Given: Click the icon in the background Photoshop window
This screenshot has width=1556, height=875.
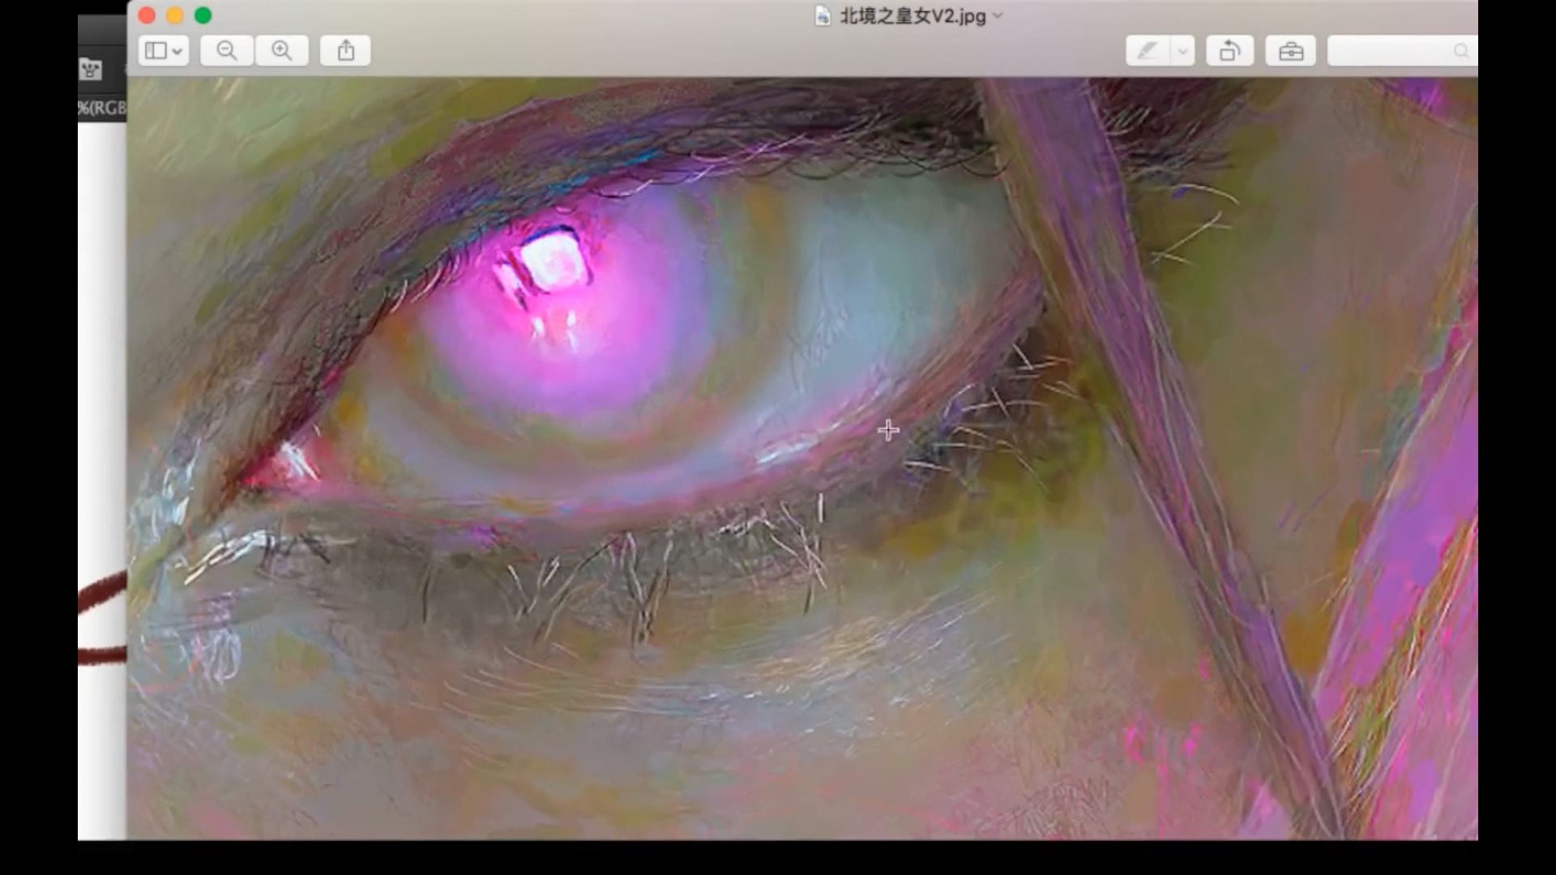Looking at the screenshot, I should click(x=91, y=70).
